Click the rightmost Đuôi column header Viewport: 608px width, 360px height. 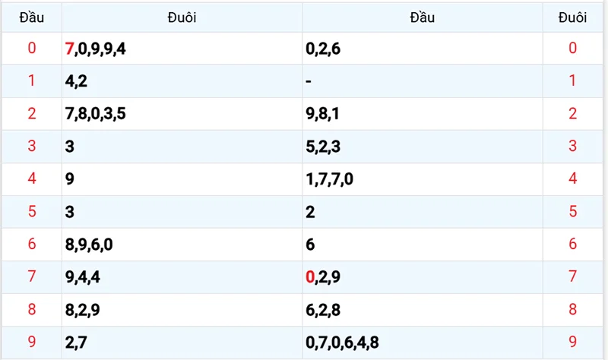pyautogui.click(x=572, y=17)
